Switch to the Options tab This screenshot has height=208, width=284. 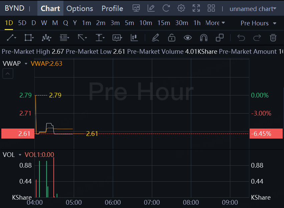click(x=80, y=9)
